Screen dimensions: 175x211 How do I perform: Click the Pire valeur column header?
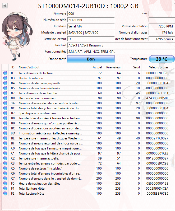[113, 67]
